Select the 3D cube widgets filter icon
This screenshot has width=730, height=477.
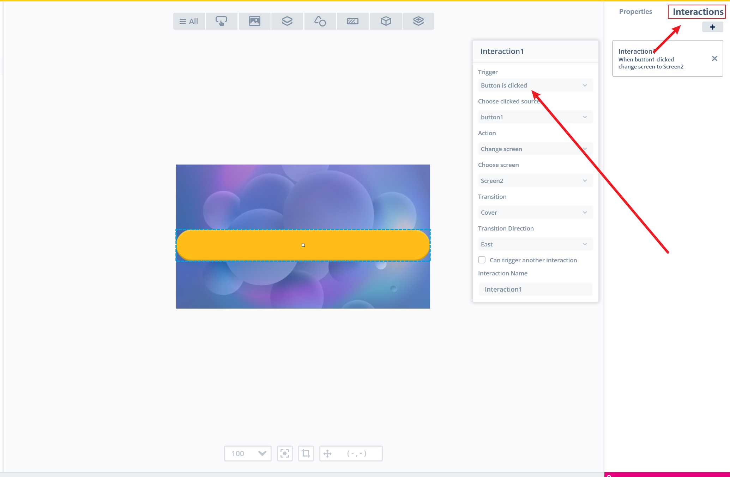coord(386,21)
